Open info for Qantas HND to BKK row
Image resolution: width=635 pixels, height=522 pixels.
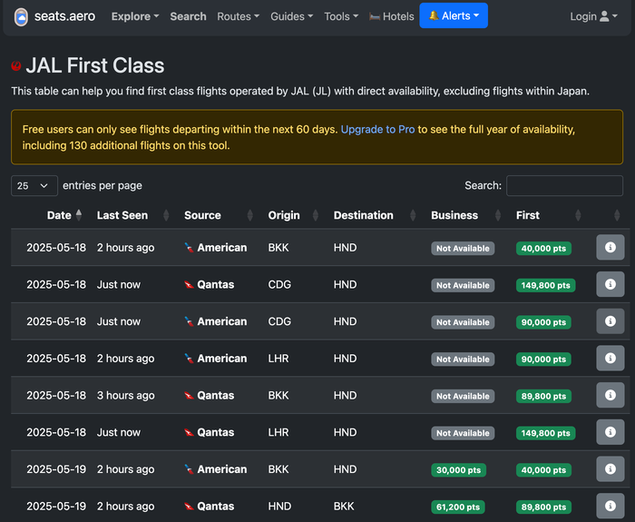click(x=610, y=506)
